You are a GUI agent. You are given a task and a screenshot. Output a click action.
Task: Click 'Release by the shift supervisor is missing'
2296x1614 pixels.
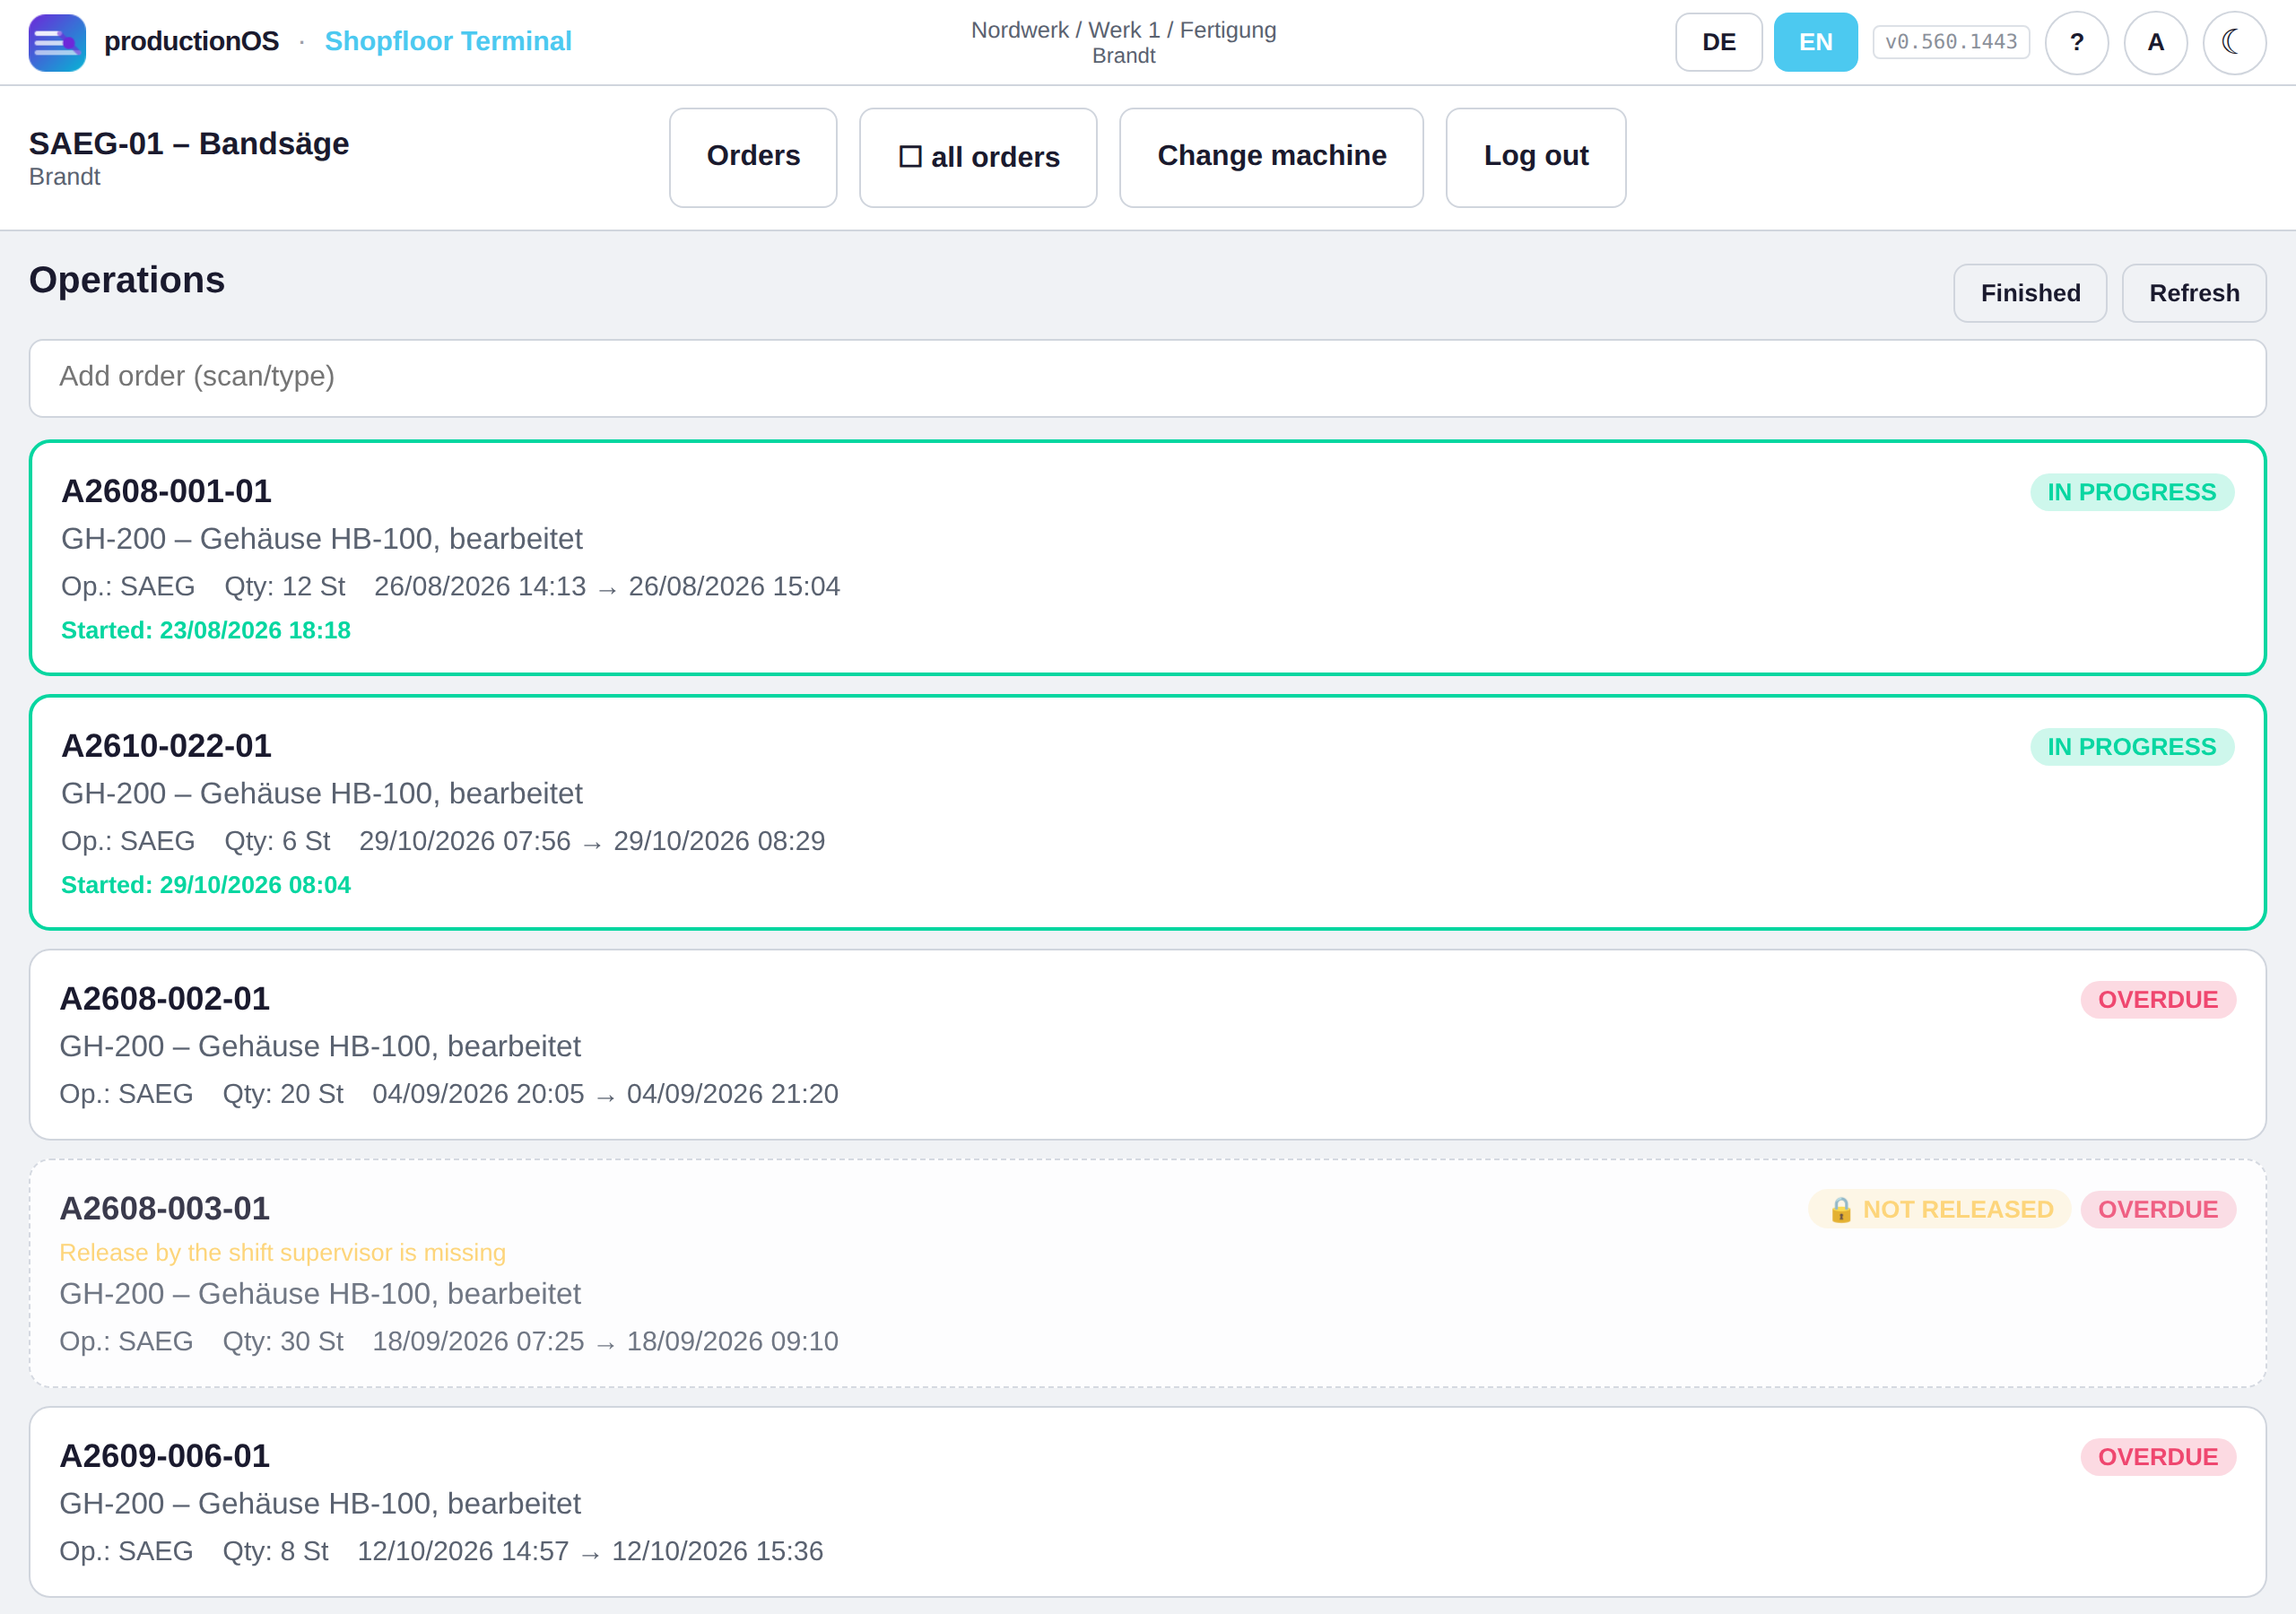pos(283,1253)
